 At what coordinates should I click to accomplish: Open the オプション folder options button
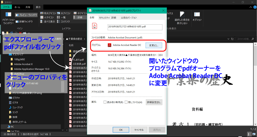coord(197,17)
